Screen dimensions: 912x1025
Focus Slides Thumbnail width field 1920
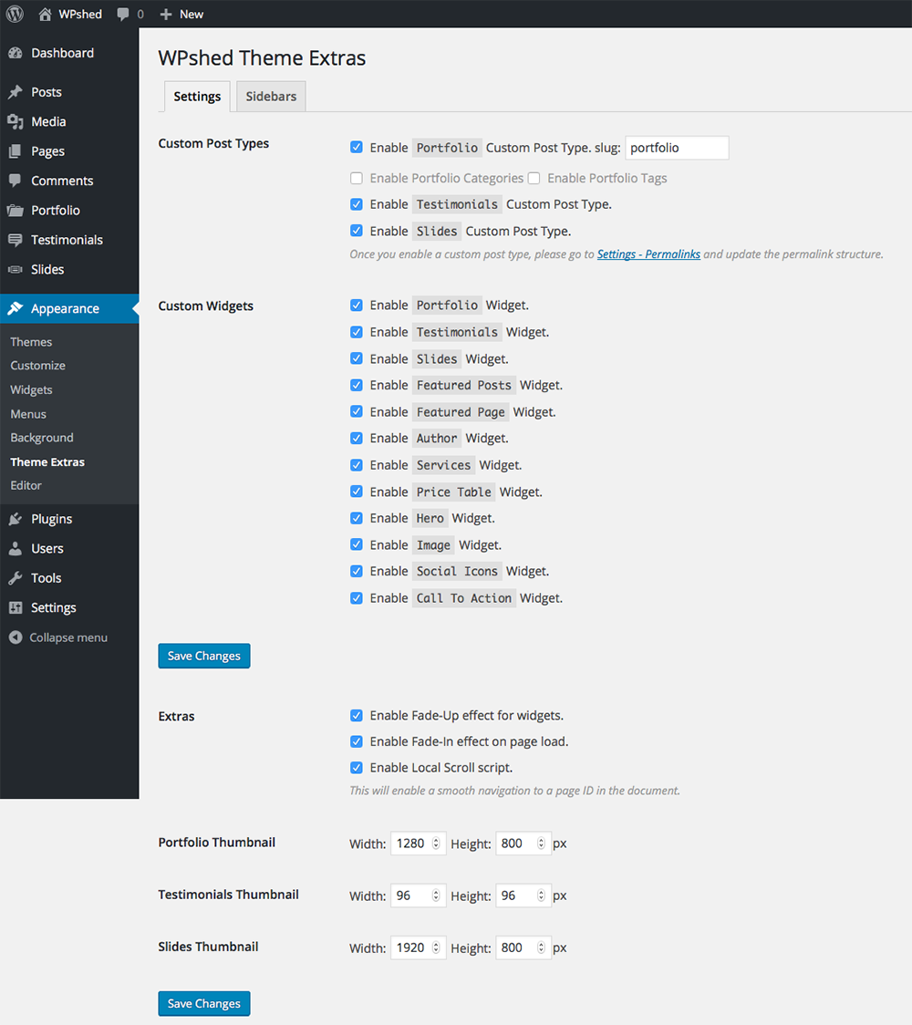pyautogui.click(x=419, y=947)
